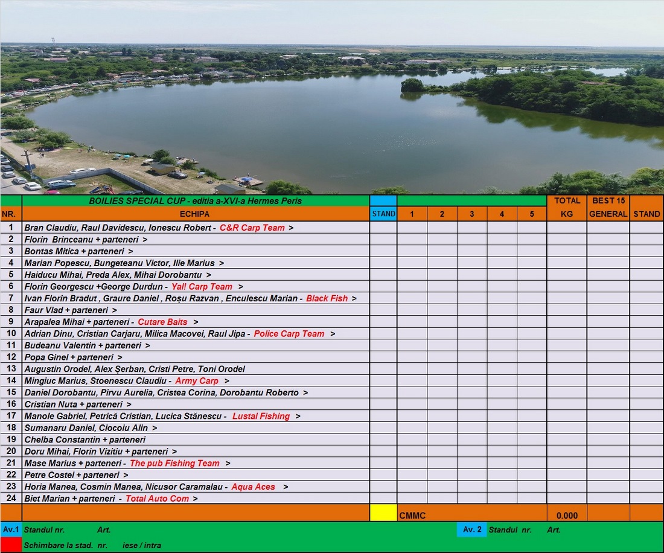This screenshot has width=664, height=553.
Task: Click the red cell beside Schimbare la stad.
Action: tap(11, 545)
